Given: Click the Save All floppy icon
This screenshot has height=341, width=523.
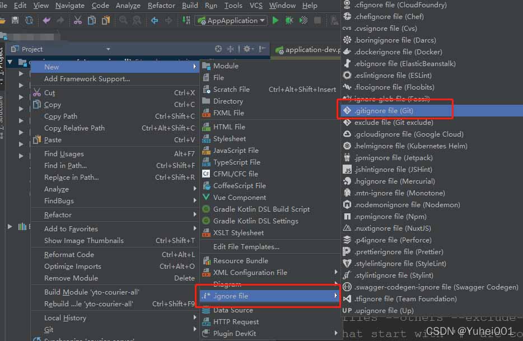Looking at the screenshot, I should tap(15, 20).
